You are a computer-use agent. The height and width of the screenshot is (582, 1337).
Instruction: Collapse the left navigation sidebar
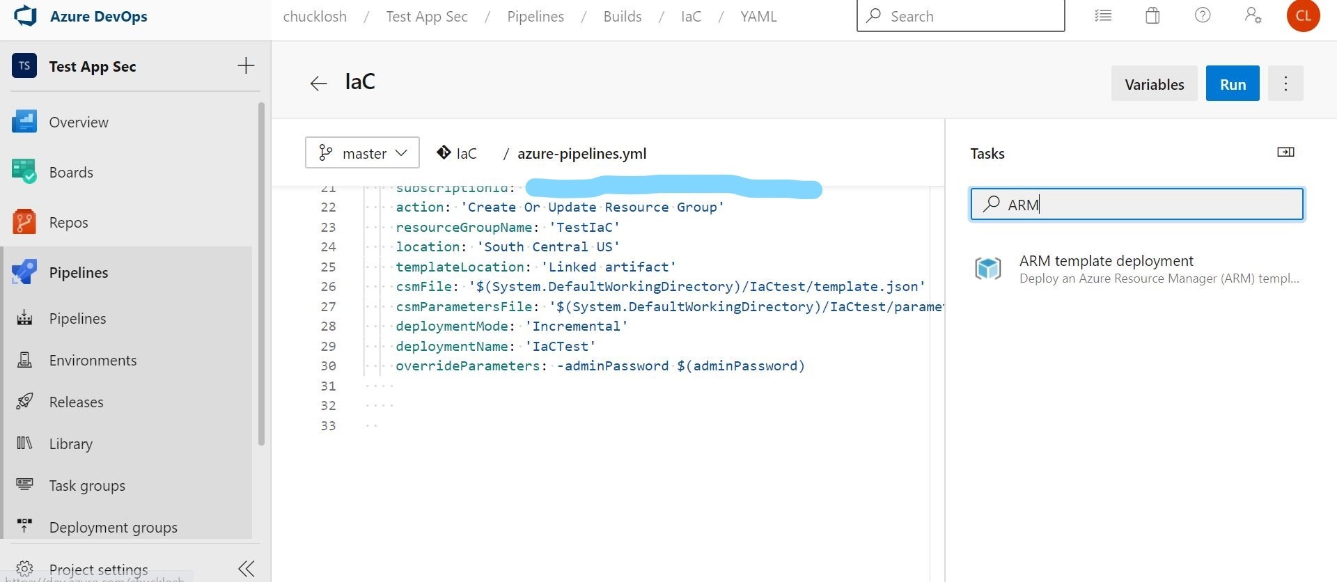[247, 569]
